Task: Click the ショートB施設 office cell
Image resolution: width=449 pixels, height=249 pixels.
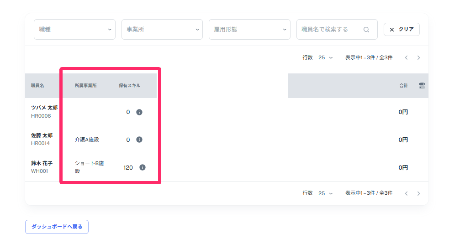Action: point(90,167)
